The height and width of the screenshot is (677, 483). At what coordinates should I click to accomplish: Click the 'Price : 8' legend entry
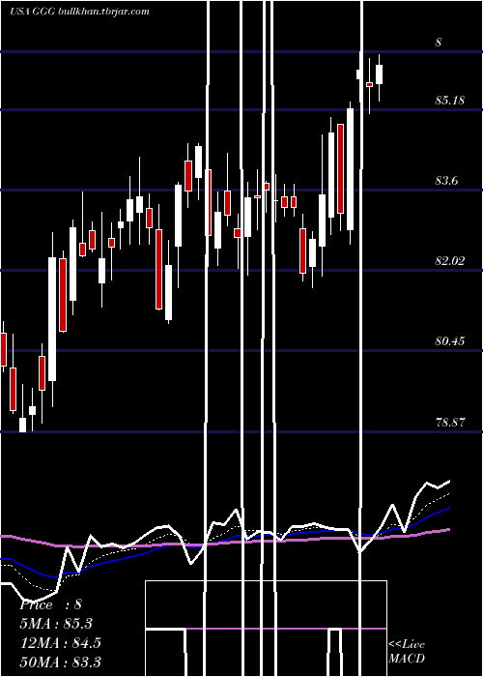(x=50, y=604)
